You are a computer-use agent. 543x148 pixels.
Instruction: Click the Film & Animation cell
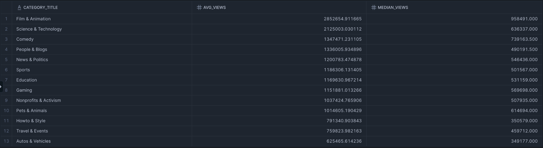click(102, 19)
